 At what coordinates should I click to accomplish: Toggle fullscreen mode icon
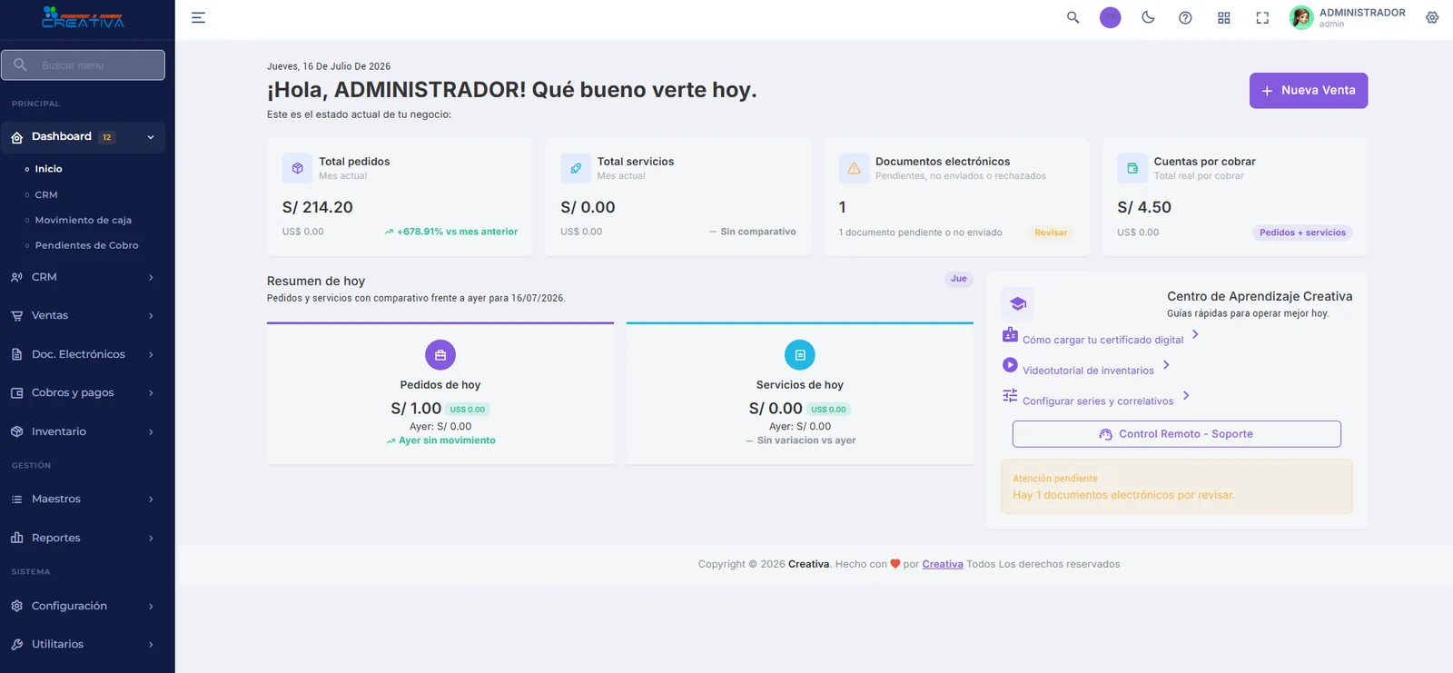pyautogui.click(x=1262, y=17)
